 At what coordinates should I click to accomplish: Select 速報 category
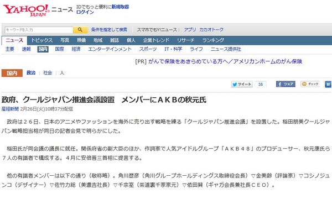pyautogui.click(x=26, y=49)
